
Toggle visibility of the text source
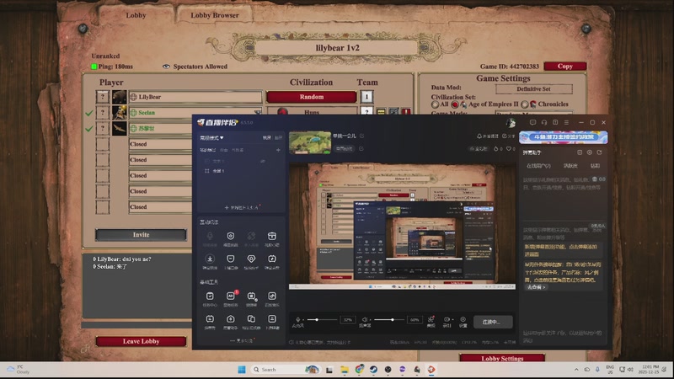[x=263, y=161]
